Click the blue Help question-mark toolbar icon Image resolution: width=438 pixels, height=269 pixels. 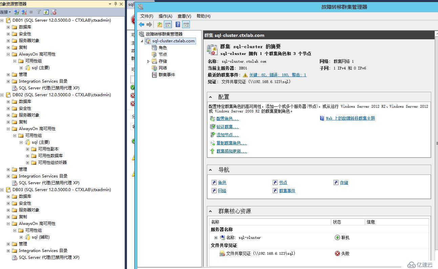point(178,24)
